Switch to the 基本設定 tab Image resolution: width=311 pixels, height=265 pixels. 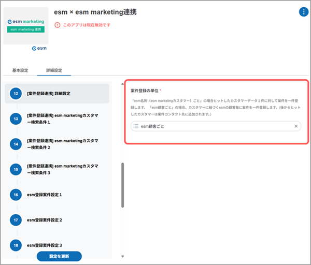[20, 70]
